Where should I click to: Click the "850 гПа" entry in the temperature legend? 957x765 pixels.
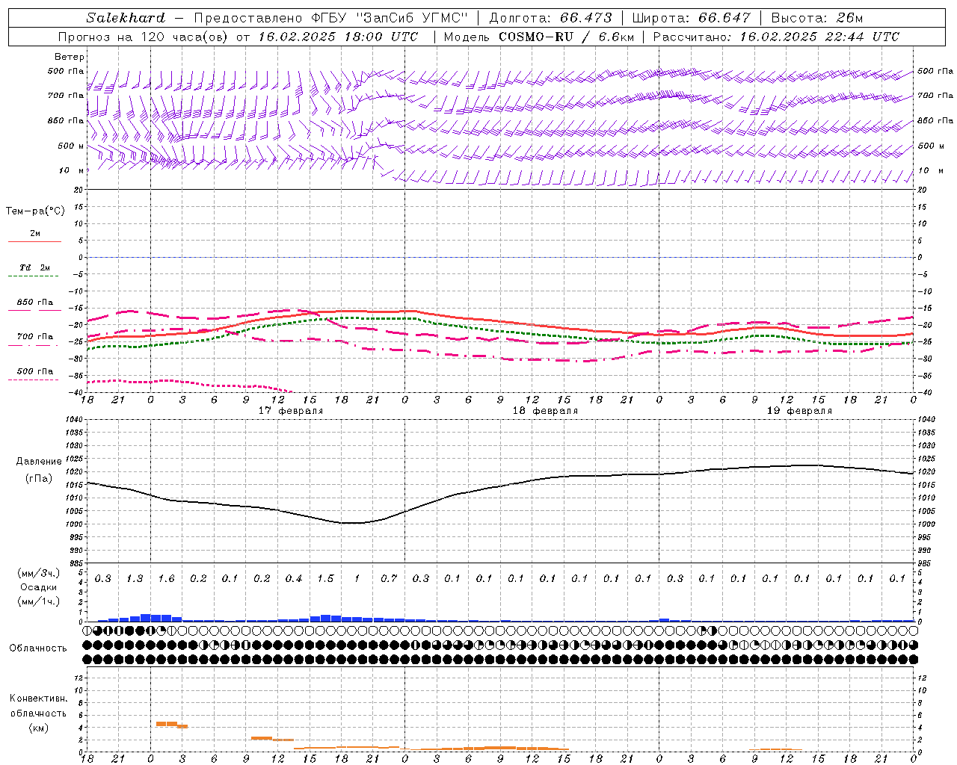pos(35,303)
